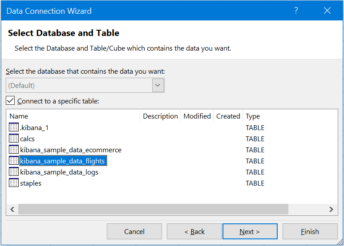The width and height of the screenshot is (344, 246).
Task: Uncheck Connect to a specific table
Action: tap(10, 101)
